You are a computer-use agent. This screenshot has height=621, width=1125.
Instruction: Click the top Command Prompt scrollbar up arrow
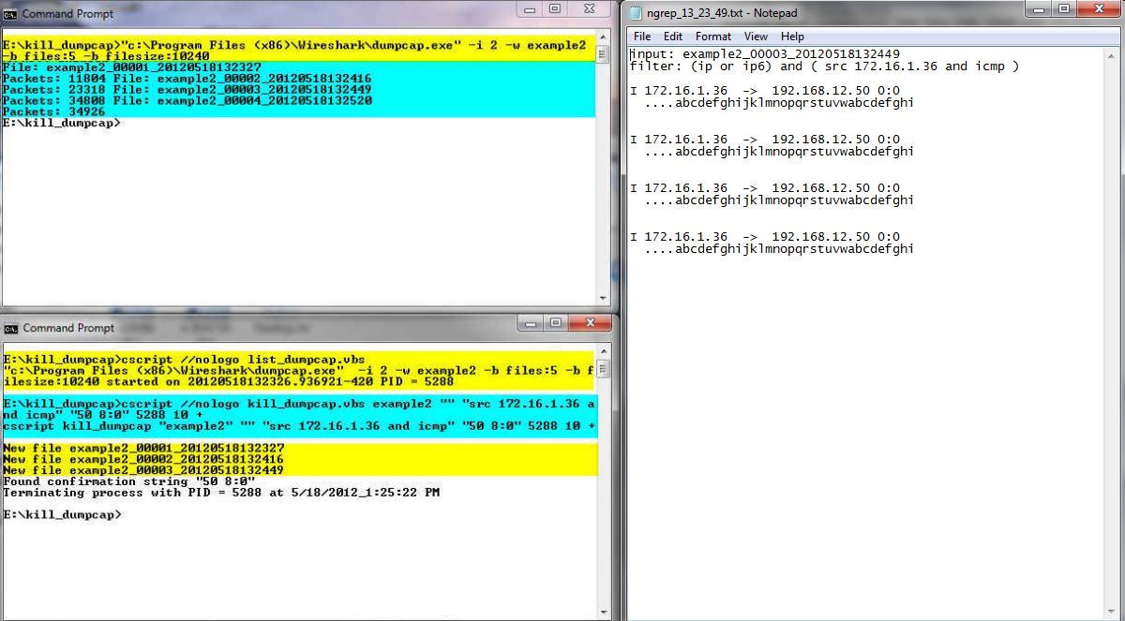tap(605, 41)
